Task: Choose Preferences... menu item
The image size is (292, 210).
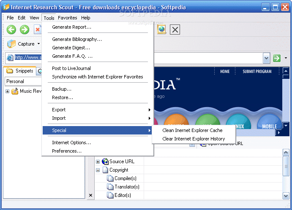Action: 98,151
